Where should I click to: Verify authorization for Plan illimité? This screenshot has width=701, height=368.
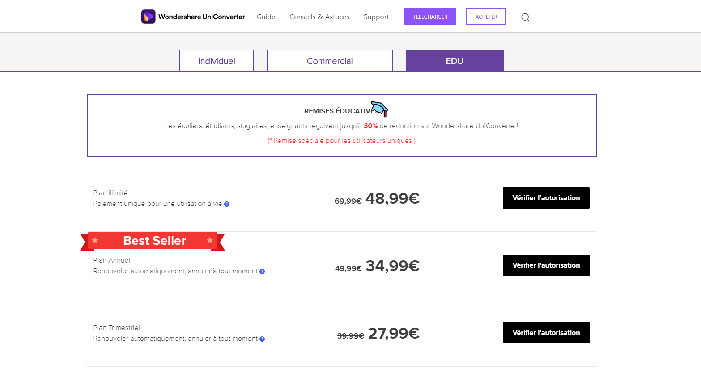click(546, 198)
